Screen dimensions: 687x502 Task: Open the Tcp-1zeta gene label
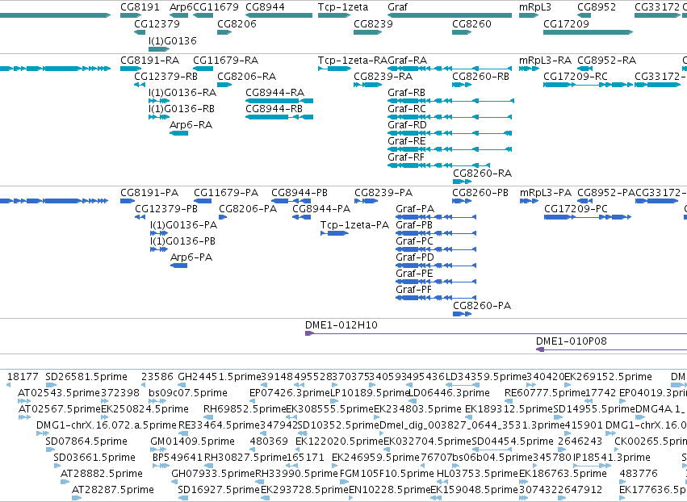coord(343,7)
